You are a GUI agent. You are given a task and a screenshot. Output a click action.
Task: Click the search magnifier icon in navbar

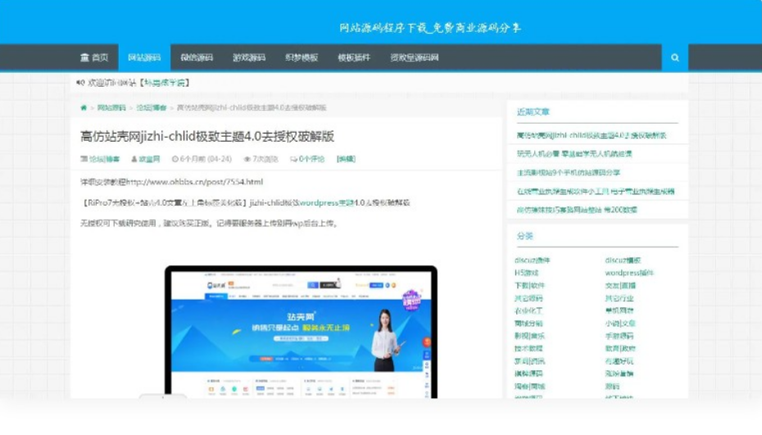[674, 57]
